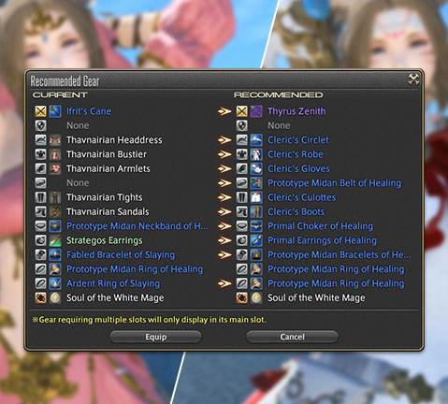Click the Thyrus Zenith weapon icon
This screenshot has width=448, height=404.
point(256,111)
